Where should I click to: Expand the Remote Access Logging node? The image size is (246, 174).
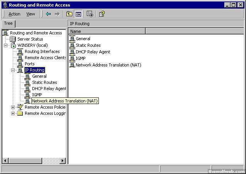click(x=13, y=113)
